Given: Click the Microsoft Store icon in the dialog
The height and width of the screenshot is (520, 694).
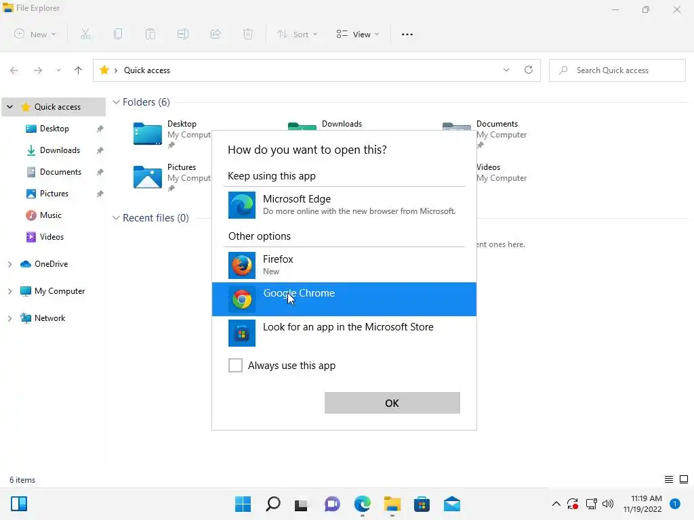Looking at the screenshot, I should coord(242,333).
